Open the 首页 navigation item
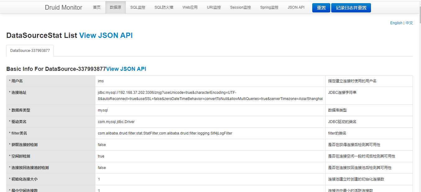Screen dimensions: 421x192 [97, 7]
